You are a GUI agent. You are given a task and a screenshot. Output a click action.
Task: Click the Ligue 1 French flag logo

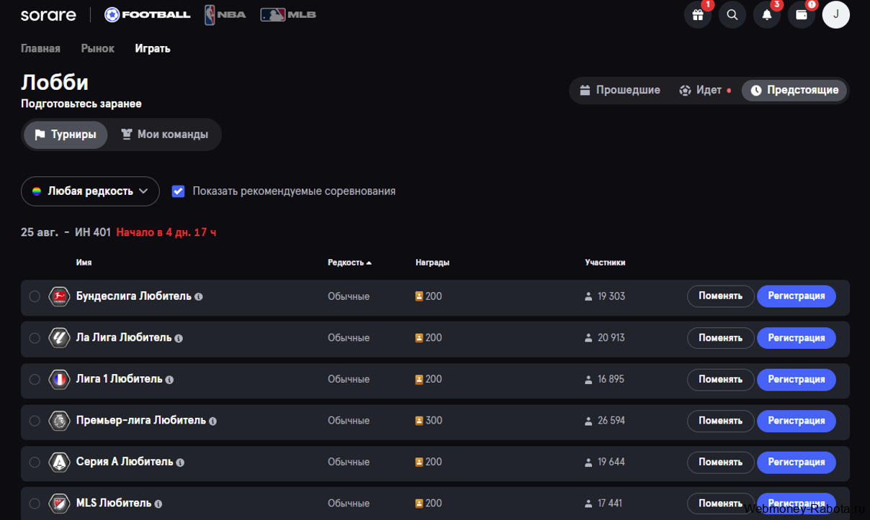59,379
